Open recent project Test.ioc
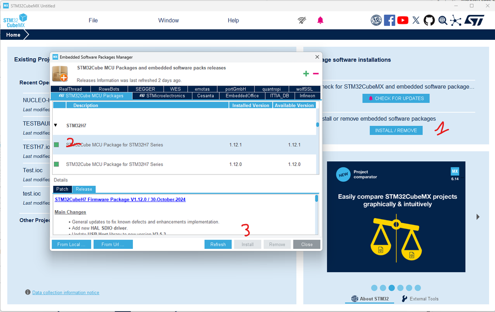The image size is (495, 312). (33, 170)
